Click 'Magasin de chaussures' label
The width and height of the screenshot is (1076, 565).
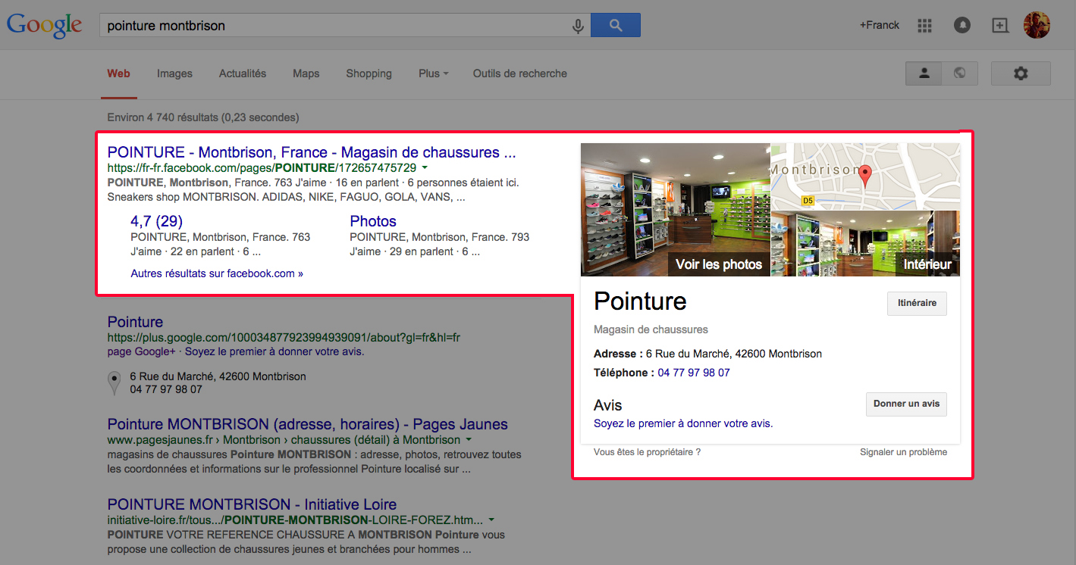pos(651,329)
